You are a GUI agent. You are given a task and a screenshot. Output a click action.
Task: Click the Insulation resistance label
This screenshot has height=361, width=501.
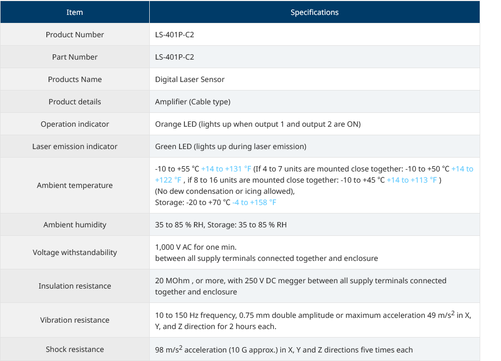point(75,286)
